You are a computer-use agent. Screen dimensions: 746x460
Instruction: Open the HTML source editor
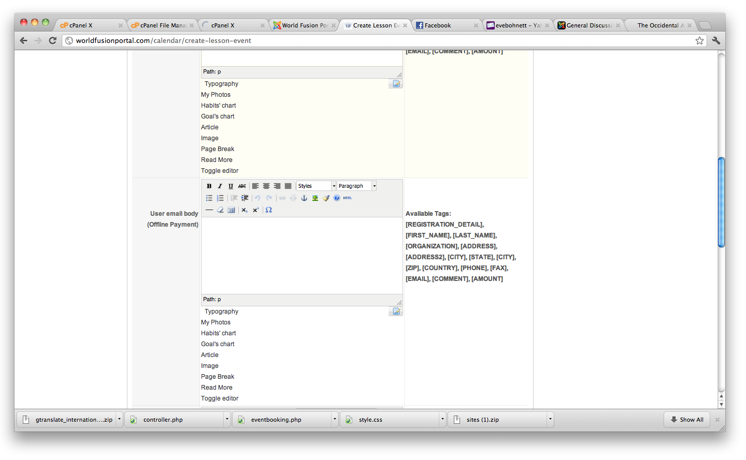348,198
